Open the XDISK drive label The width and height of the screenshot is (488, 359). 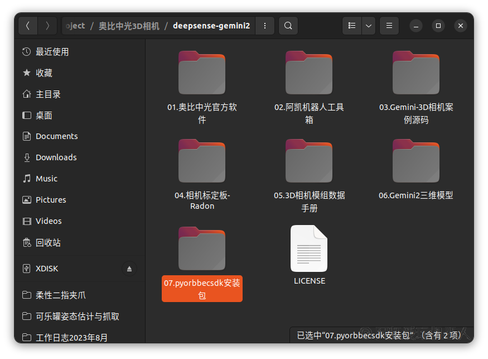pyautogui.click(x=47, y=269)
